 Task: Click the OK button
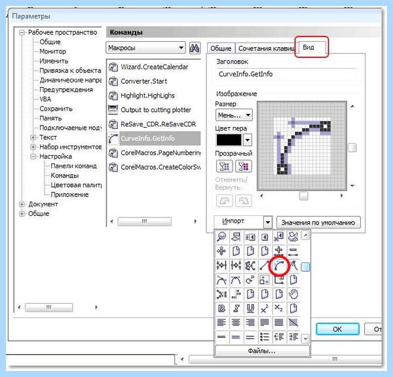pyautogui.click(x=337, y=329)
